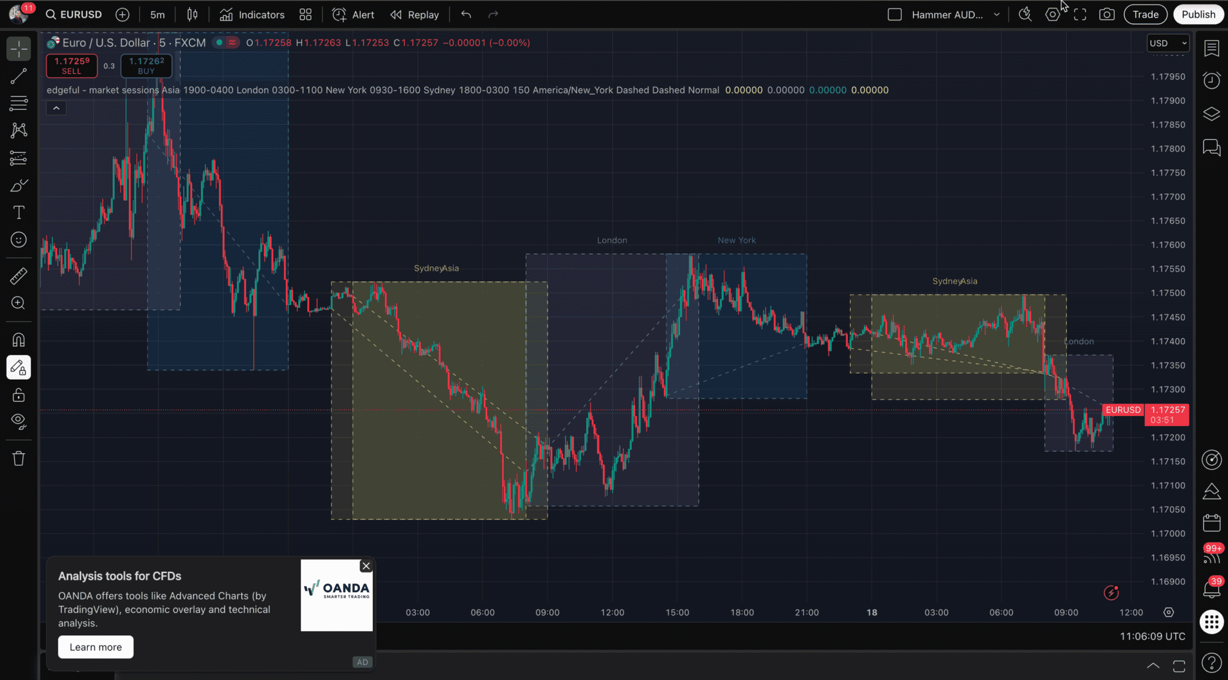Collapse the indicator legend chevron

[56, 108]
